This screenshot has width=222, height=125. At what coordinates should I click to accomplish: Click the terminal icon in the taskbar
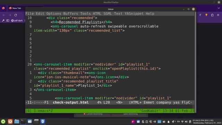click(23, 121)
